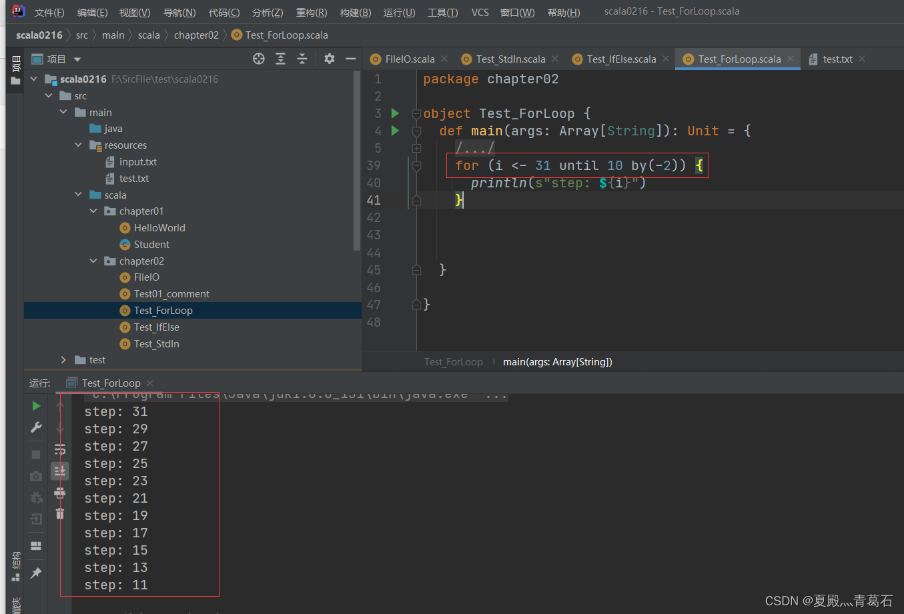The height and width of the screenshot is (614, 904).
Task: Open the Project view dropdown (项目)
Action: (57, 59)
